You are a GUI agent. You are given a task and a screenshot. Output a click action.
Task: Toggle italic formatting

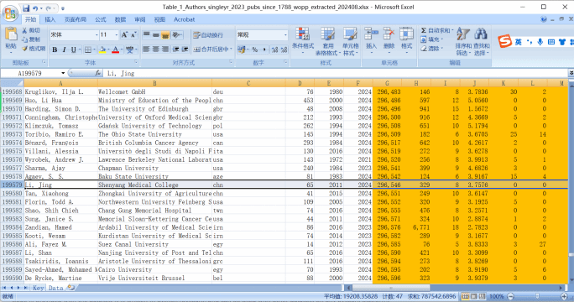coord(64,49)
